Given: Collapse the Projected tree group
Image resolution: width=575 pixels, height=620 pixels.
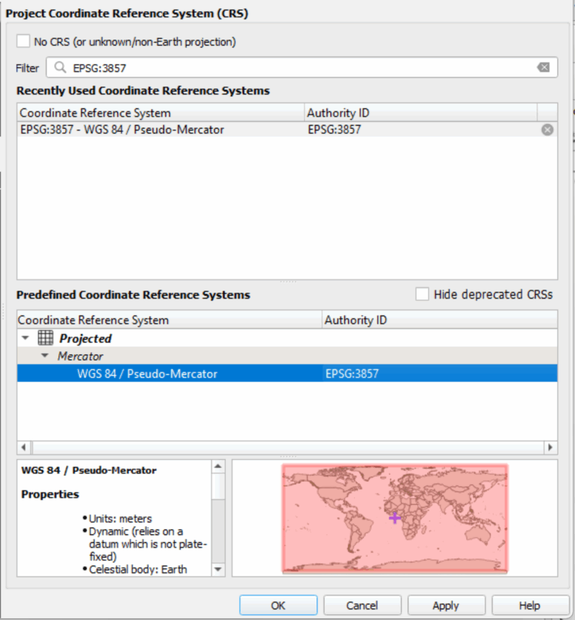Looking at the screenshot, I should click(x=25, y=338).
